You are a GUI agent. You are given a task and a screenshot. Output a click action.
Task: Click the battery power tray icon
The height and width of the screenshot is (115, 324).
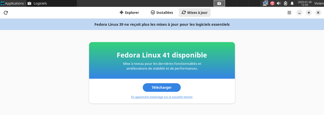(286, 3)
